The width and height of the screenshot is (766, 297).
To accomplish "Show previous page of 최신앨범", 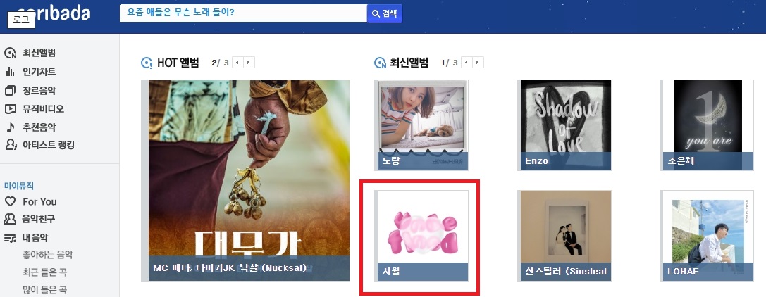I will tap(467, 63).
